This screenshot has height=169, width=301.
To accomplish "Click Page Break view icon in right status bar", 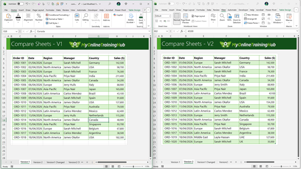I will point(267,166).
